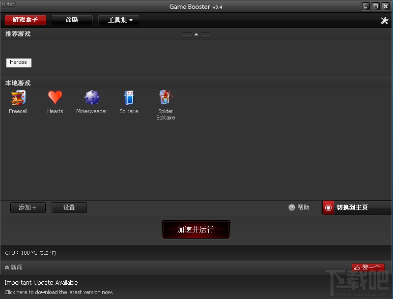
Task: Switch to the 诊断 tab
Action: click(x=72, y=20)
